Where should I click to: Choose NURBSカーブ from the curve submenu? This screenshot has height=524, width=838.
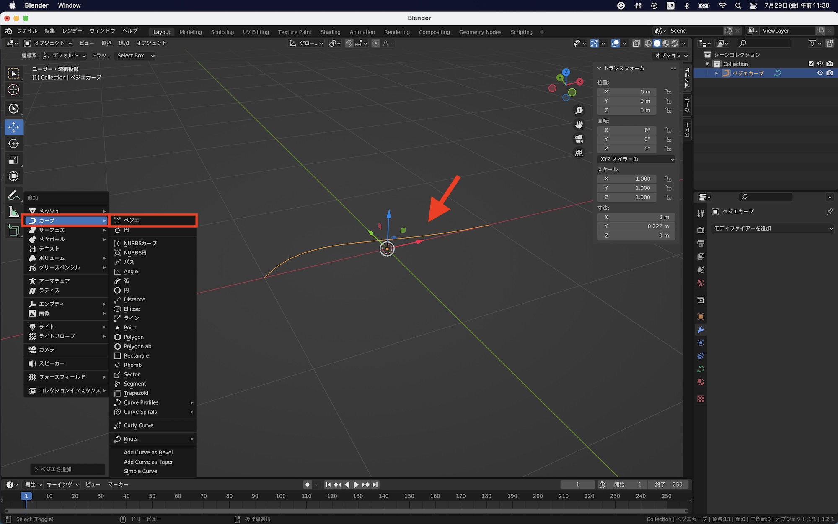point(140,243)
